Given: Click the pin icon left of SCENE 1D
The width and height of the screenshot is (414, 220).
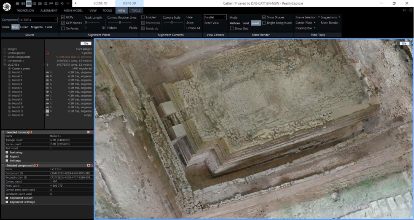Looking at the screenshot, I should pos(75,3).
